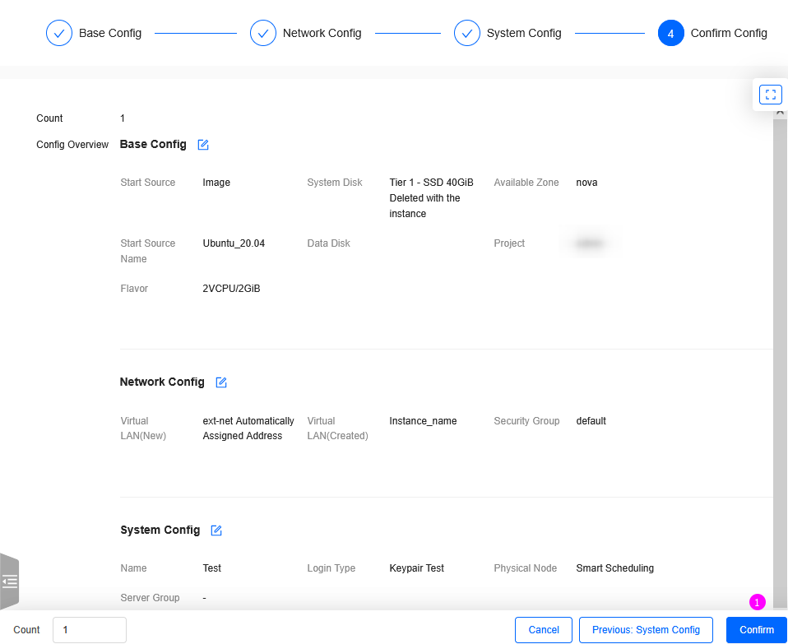Viewport: 788px width, 644px height.
Task: Click the ext-net Automatically Assigned Address value
Action: pos(248,428)
